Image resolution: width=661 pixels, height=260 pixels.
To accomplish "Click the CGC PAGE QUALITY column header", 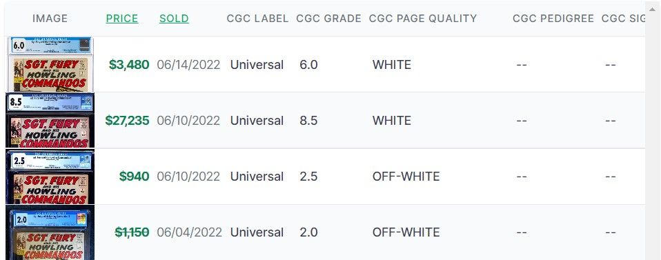I will 423,19.
